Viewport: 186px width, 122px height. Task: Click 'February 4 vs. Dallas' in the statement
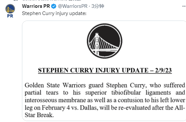(x=70, y=108)
